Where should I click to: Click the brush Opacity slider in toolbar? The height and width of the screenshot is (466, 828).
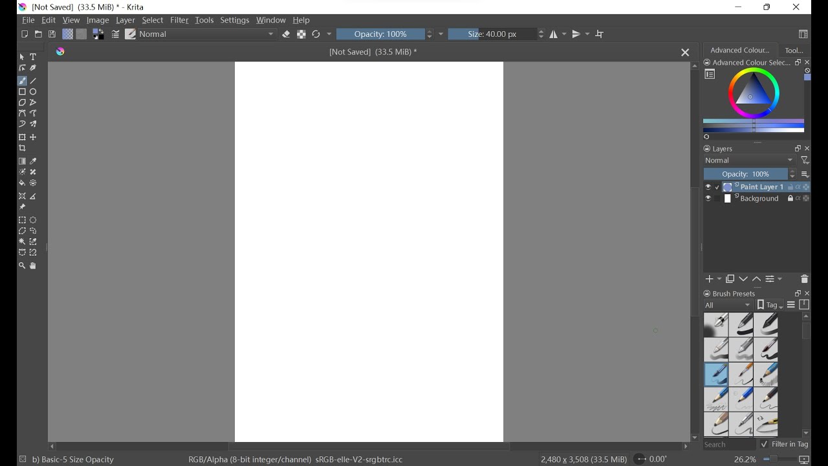[x=381, y=34]
